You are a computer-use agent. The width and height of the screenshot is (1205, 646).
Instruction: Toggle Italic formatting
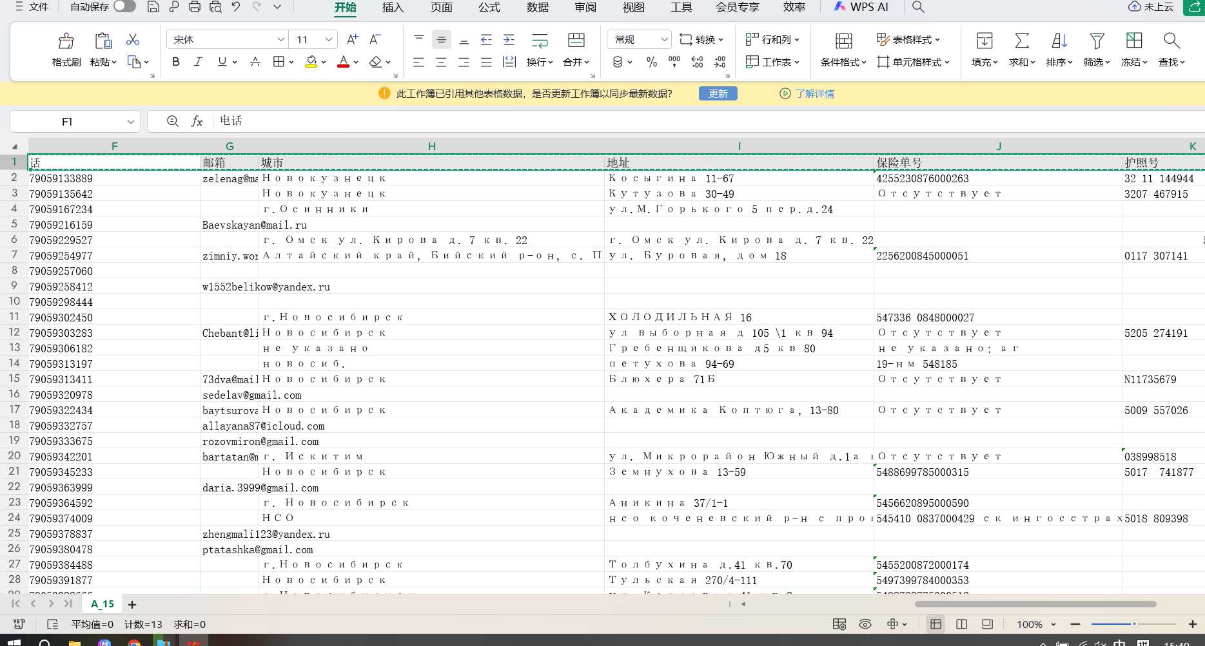[x=198, y=62]
